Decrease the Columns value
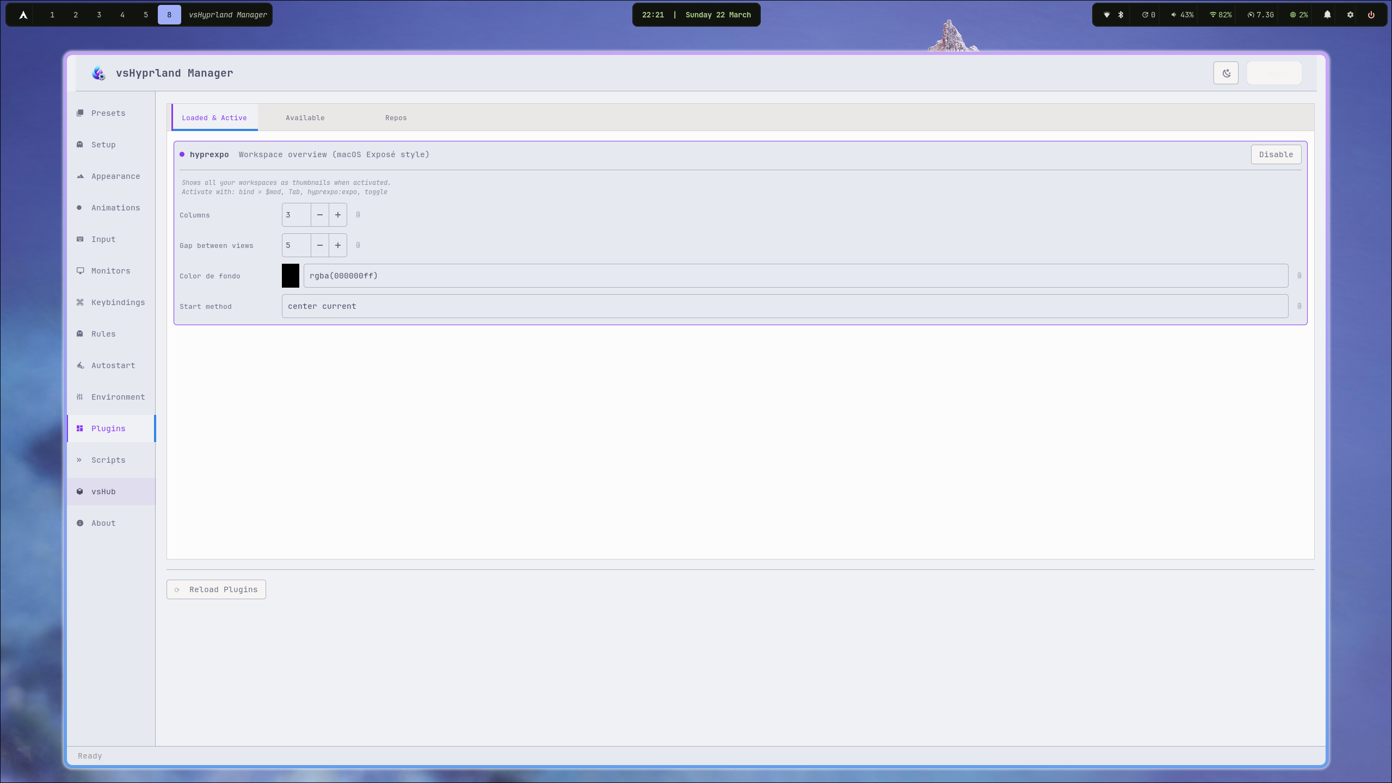This screenshot has width=1392, height=783. tap(320, 215)
